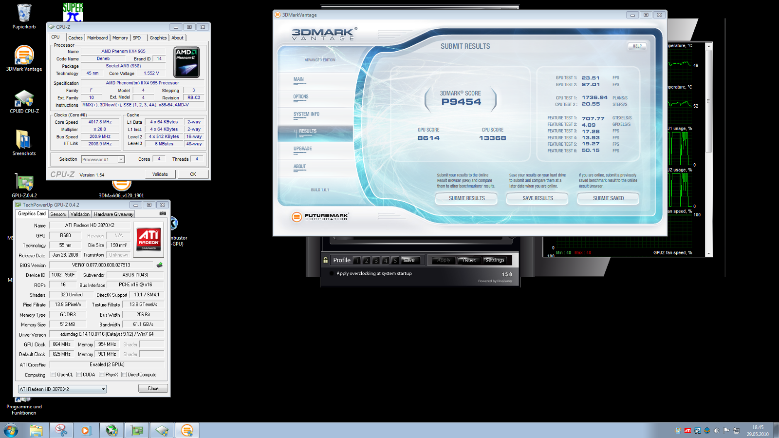Open the Sreenshots folder on desktop
This screenshot has width=779, height=438.
click(x=24, y=143)
